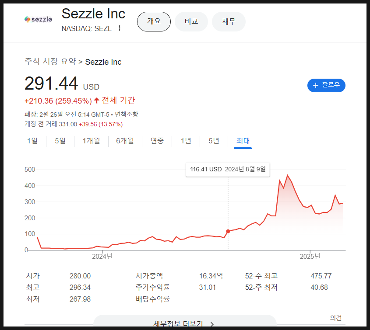Select the 연중 year-to-date range
The height and width of the screenshot is (330, 370).
pos(157,141)
